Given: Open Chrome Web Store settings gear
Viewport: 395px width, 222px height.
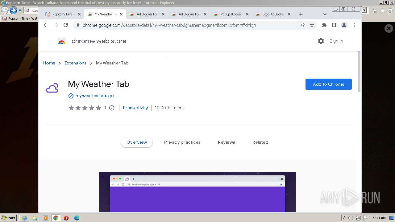Looking at the screenshot, I should pos(321,41).
